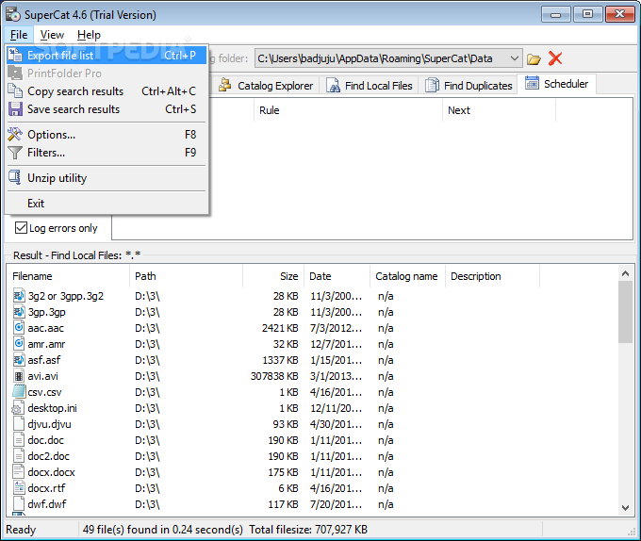The width and height of the screenshot is (641, 541).
Task: Click the amr.amr audio file icon
Action: [x=19, y=344]
